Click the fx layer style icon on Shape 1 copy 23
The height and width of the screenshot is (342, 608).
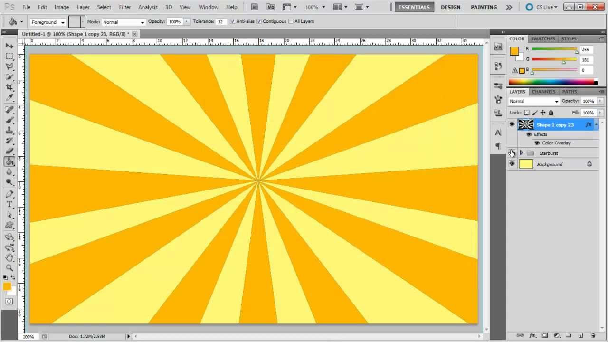[589, 124]
